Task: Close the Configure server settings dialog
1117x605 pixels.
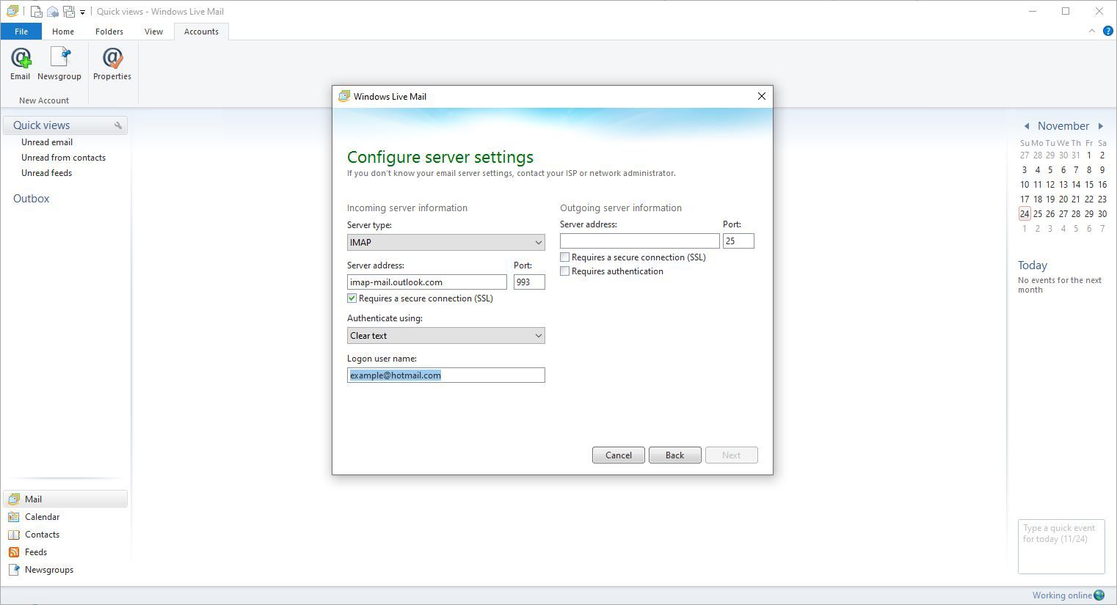Action: [x=761, y=96]
